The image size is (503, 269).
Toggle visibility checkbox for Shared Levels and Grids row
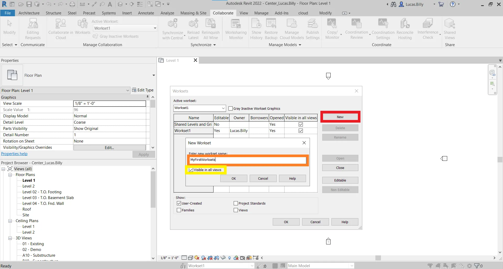click(301, 124)
